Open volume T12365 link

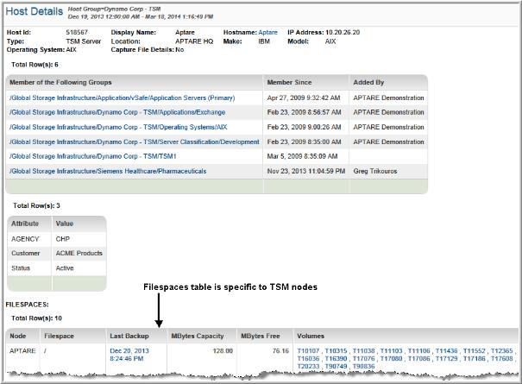pyautogui.click(x=502, y=350)
